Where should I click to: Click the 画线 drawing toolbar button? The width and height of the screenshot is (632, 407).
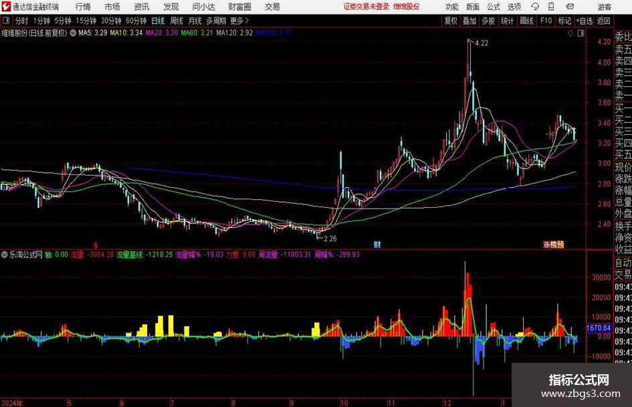(526, 21)
